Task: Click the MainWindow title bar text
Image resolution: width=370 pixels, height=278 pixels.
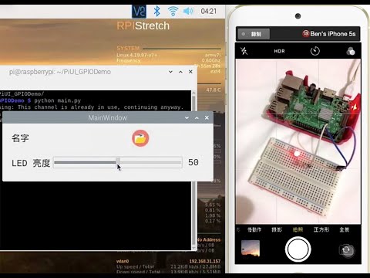Action: pos(108,118)
